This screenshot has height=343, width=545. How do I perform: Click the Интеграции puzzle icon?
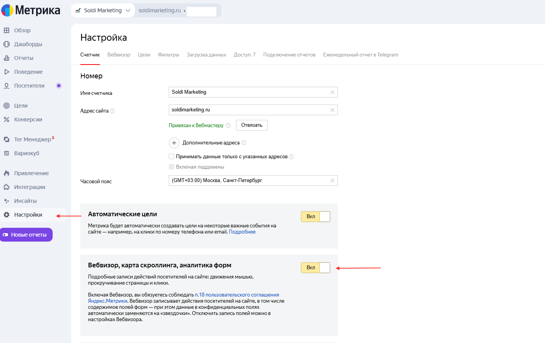point(7,187)
